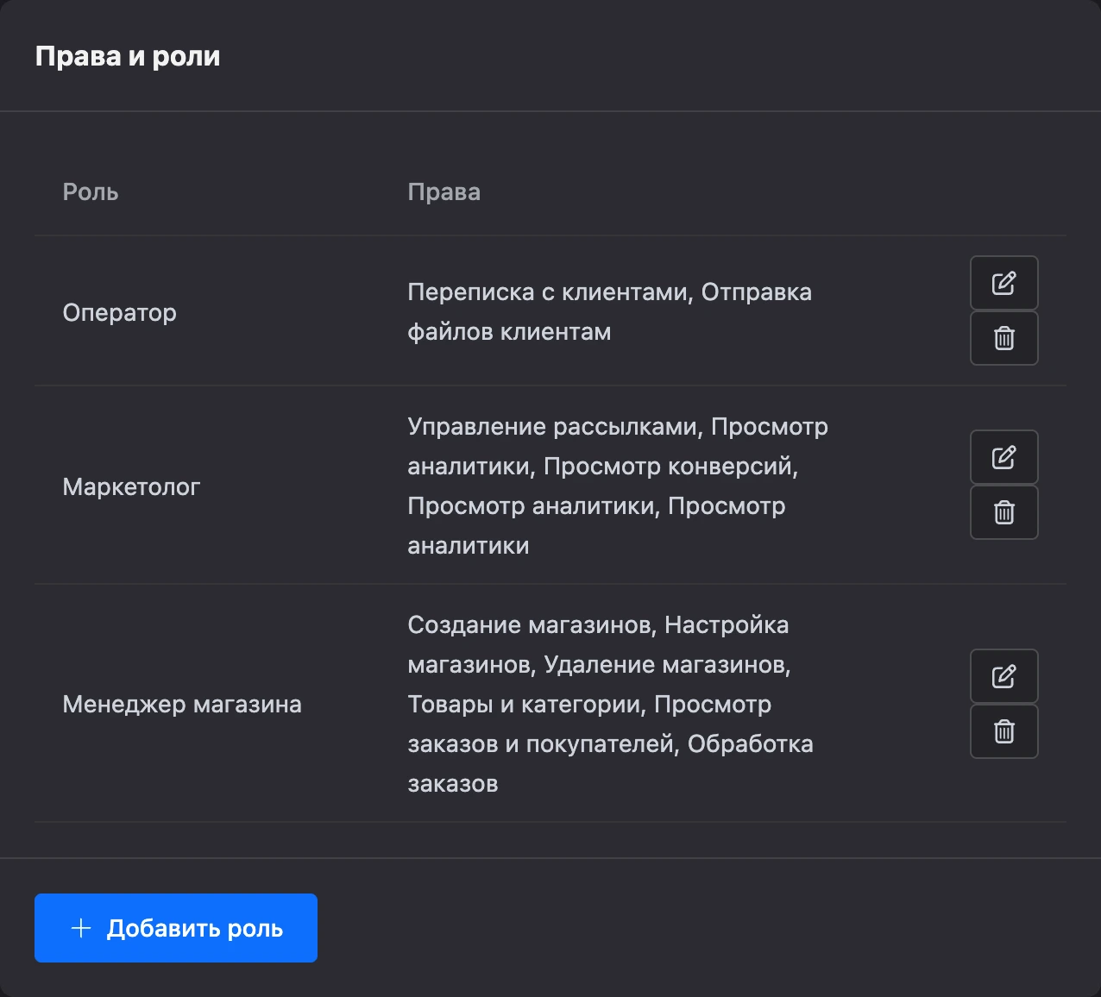Click the Добавить роль button
1101x997 pixels.
pos(176,928)
